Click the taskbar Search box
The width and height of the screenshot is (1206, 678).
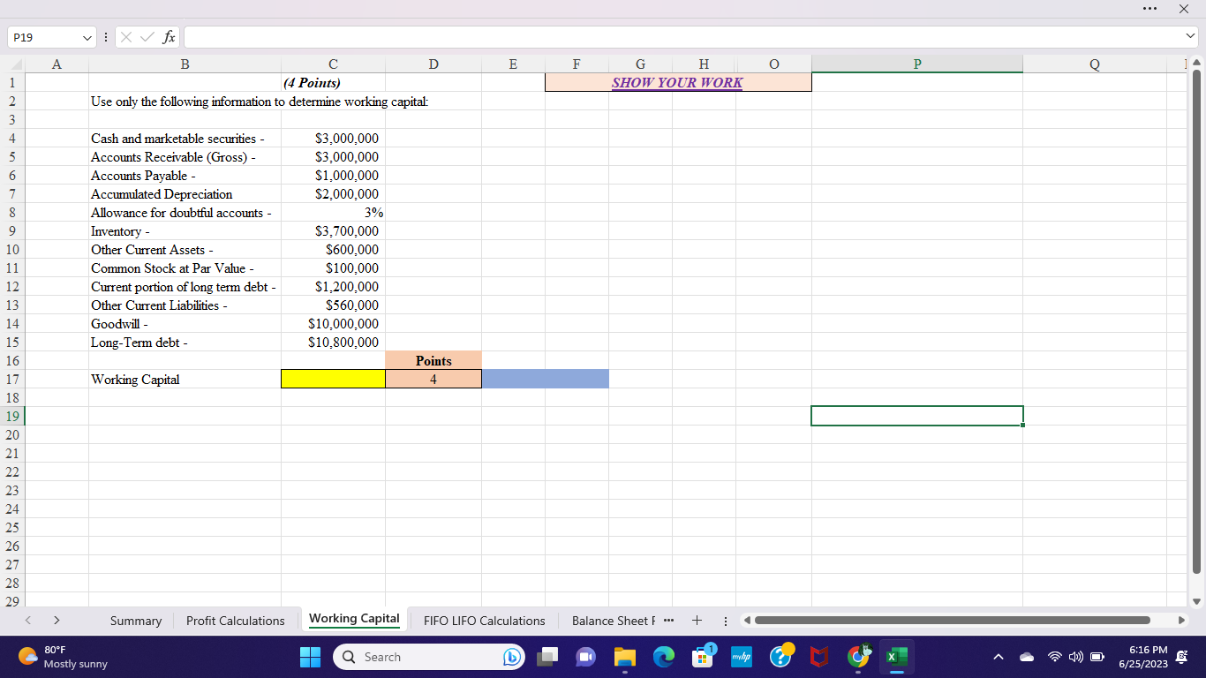tap(428, 657)
